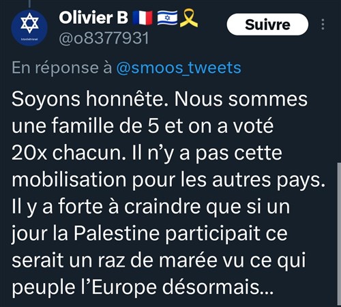Open the @o8377931 handle
Screen dimensions: 341x307
pos(104,38)
